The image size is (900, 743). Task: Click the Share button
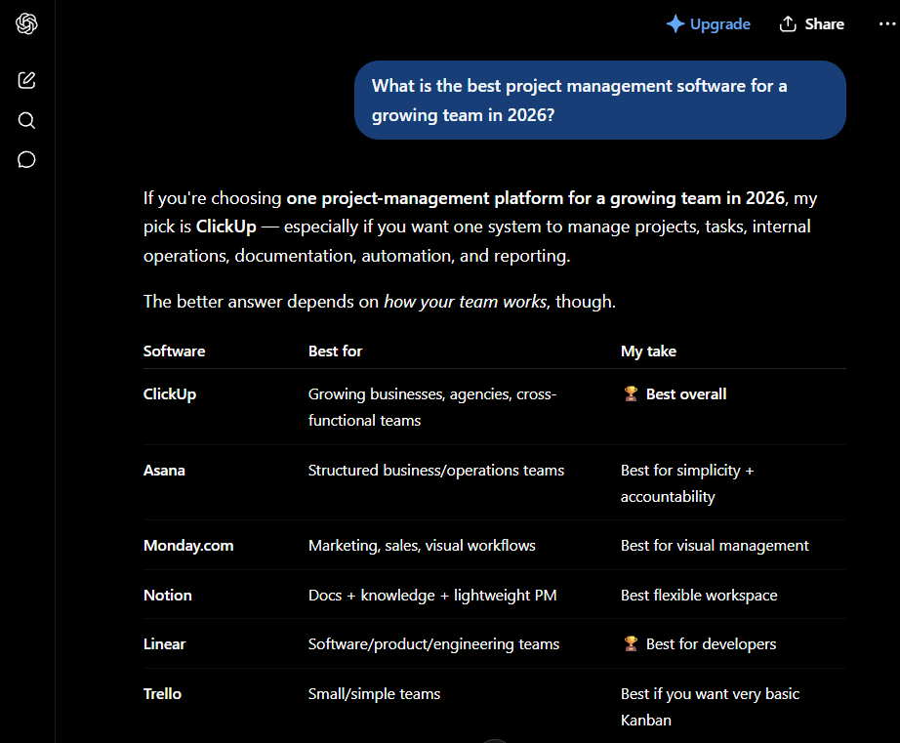pyautogui.click(x=811, y=24)
